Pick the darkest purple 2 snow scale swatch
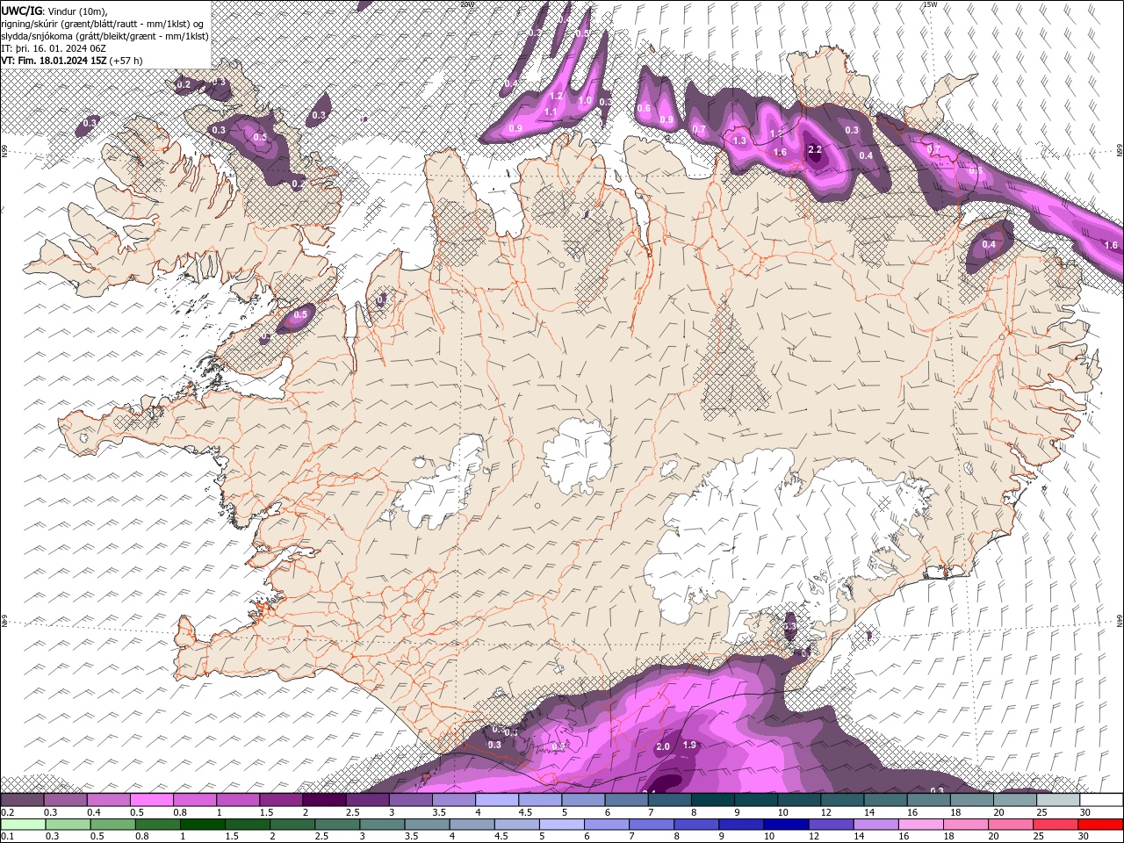 (323, 800)
